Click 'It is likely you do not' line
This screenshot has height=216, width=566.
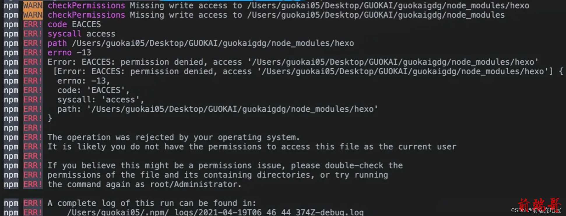(252, 147)
